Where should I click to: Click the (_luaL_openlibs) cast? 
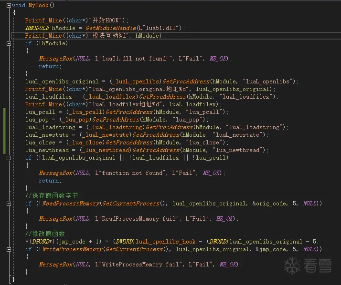136,81
